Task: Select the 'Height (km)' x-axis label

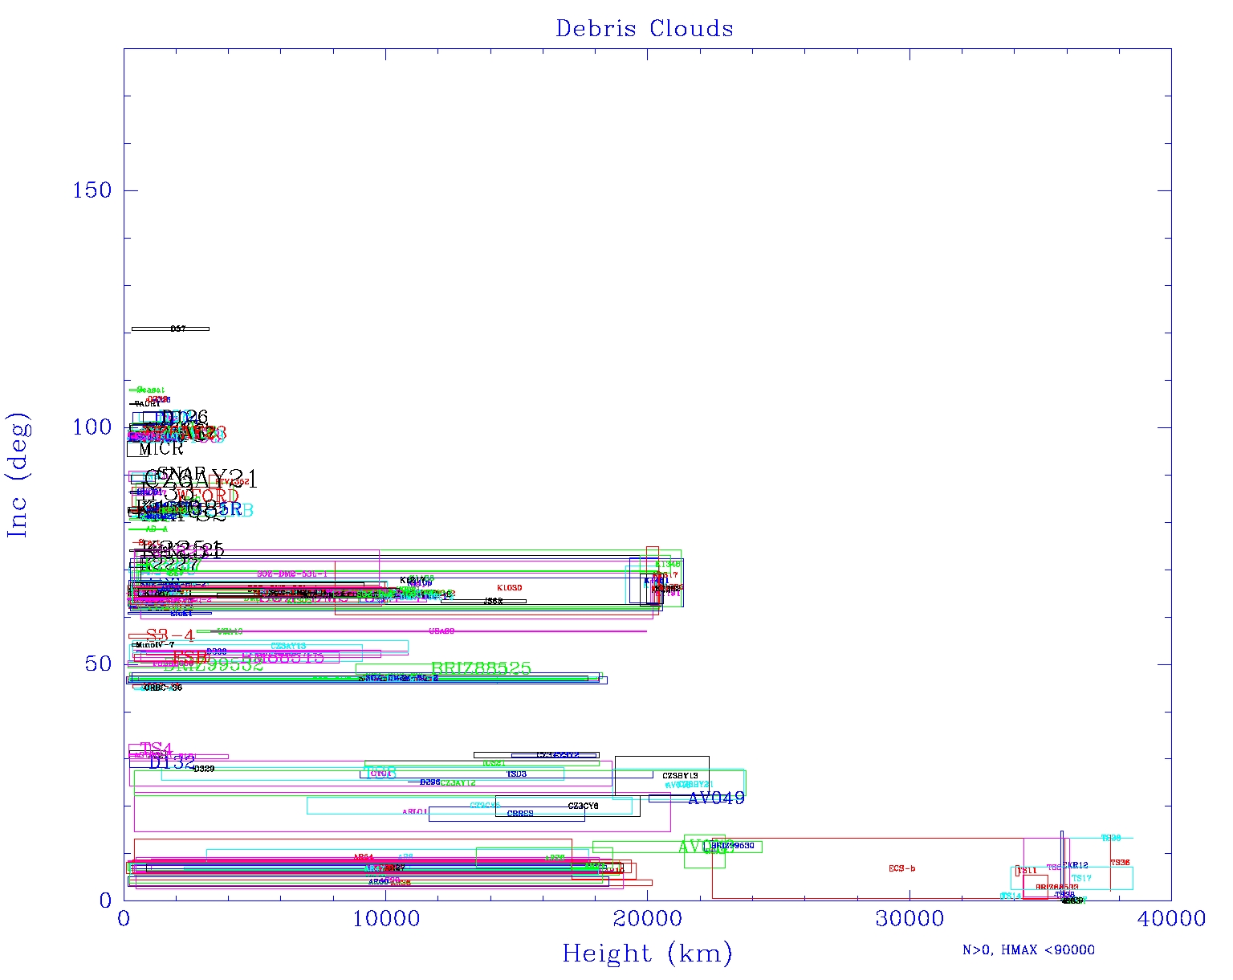Action: coord(647,953)
